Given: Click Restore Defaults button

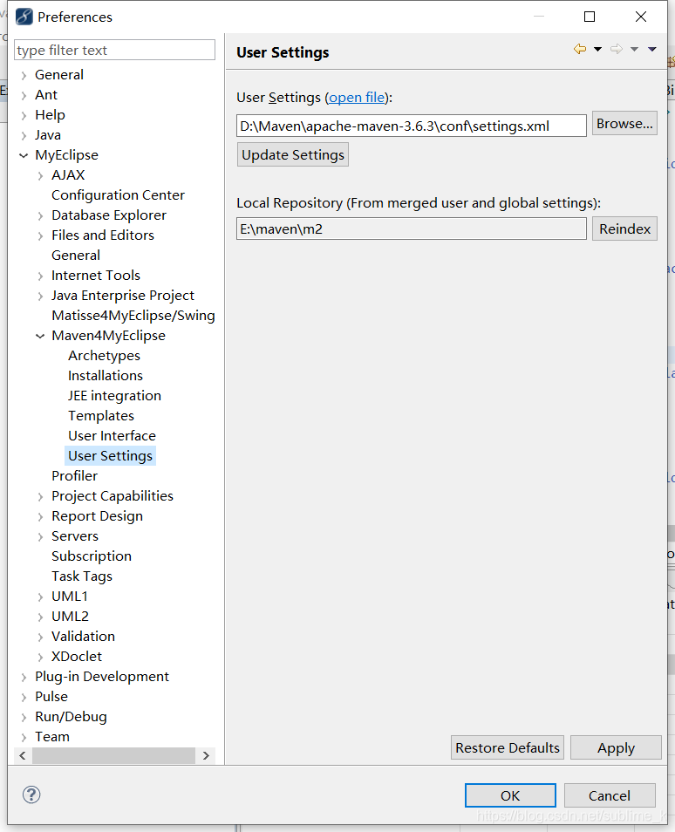Looking at the screenshot, I should pyautogui.click(x=508, y=747).
